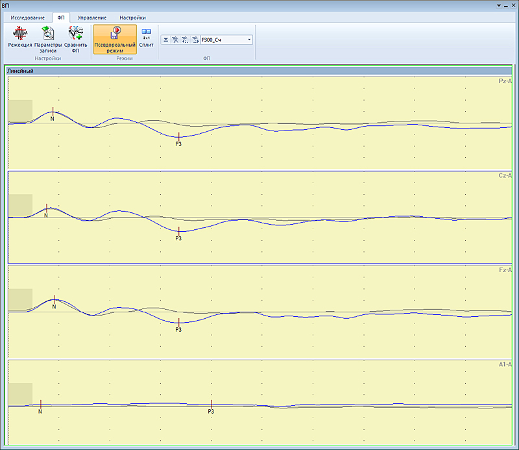
Task: Select the N marker on the Pz-A trace
Action: click(x=53, y=114)
